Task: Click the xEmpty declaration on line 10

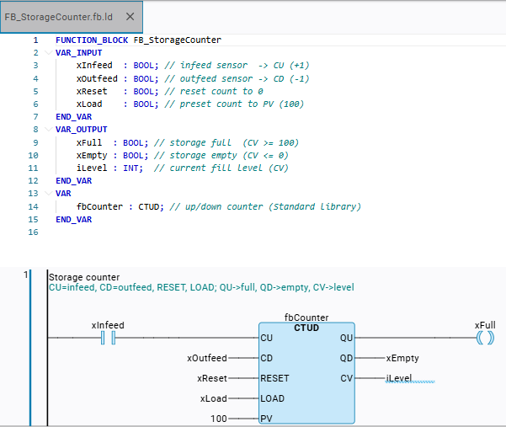Action: [92, 155]
